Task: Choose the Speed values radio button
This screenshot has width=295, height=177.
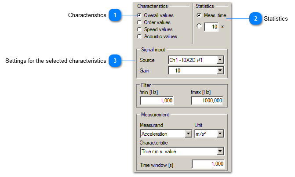Action: [x=140, y=29]
